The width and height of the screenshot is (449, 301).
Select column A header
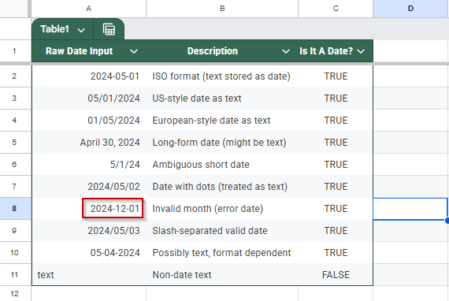click(x=89, y=9)
